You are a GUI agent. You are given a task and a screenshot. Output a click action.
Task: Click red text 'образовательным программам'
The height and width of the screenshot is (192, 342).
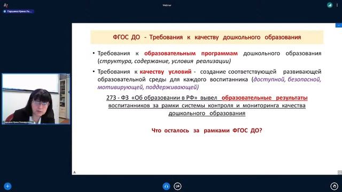(x=191, y=53)
